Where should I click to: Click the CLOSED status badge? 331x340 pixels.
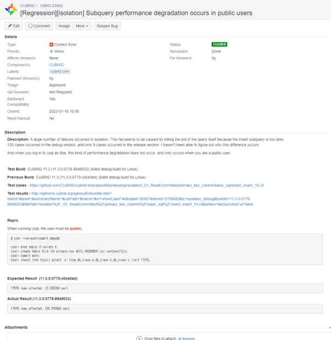coord(219,44)
